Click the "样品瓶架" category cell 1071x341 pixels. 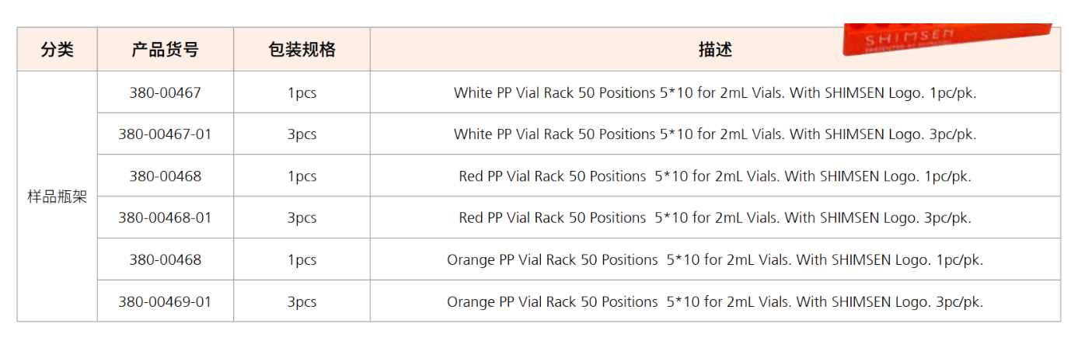[x=58, y=197]
